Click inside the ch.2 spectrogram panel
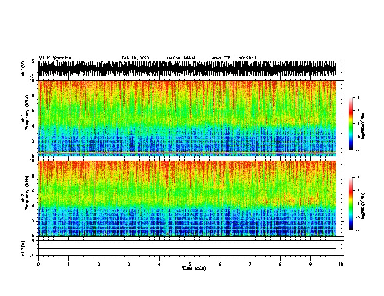 point(187,198)
